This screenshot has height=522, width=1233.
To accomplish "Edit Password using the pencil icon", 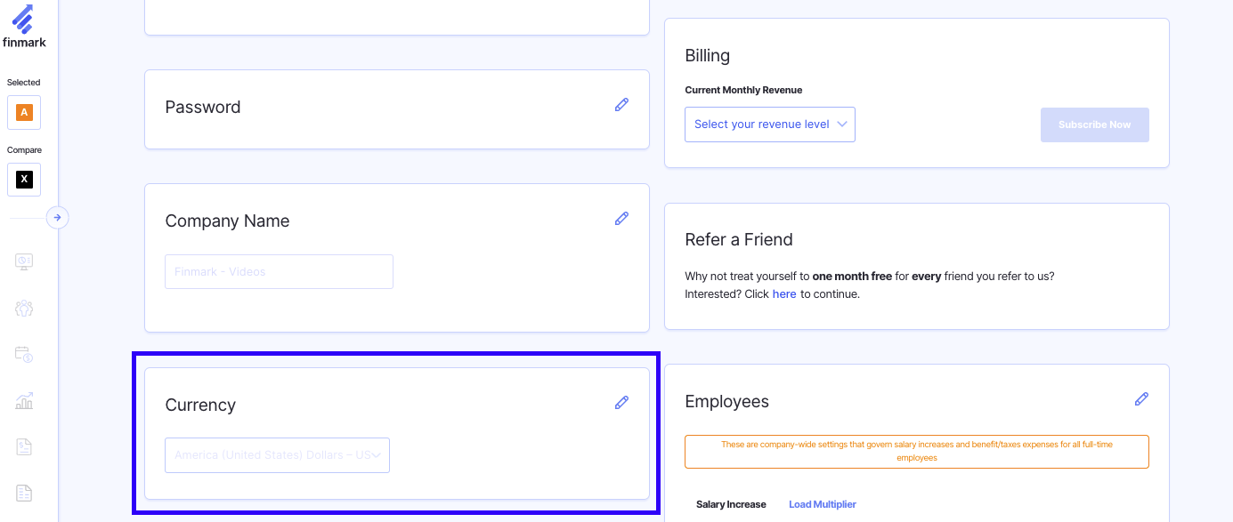I will tap(621, 105).
